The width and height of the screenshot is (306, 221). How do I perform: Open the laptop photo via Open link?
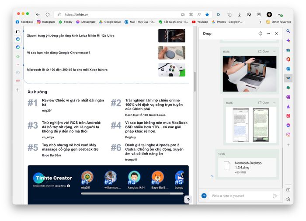pyautogui.click(x=264, y=52)
